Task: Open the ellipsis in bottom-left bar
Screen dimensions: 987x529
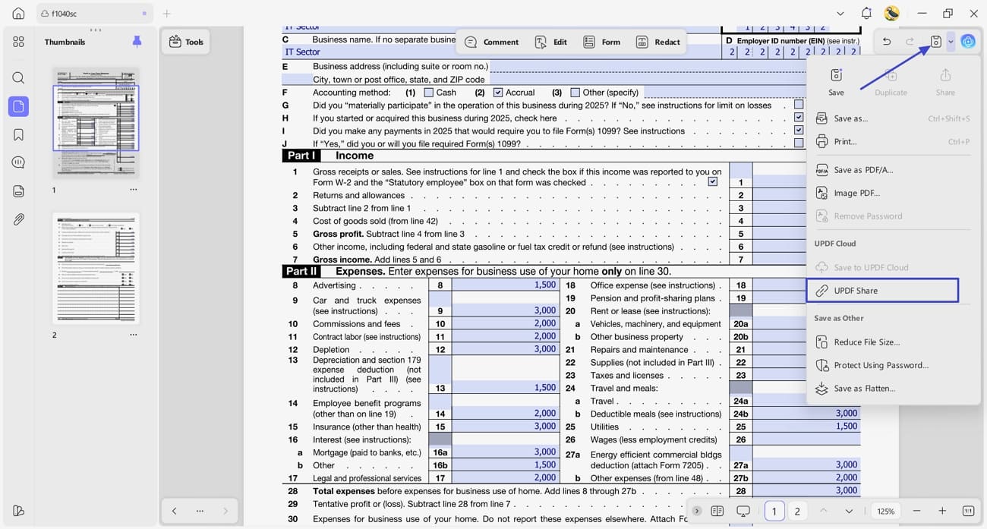Action: (200, 511)
